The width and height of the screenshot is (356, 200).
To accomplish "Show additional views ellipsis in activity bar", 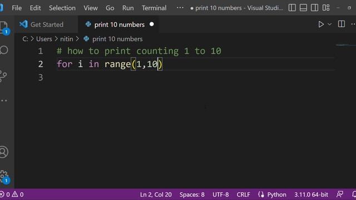I will tap(4, 101).
